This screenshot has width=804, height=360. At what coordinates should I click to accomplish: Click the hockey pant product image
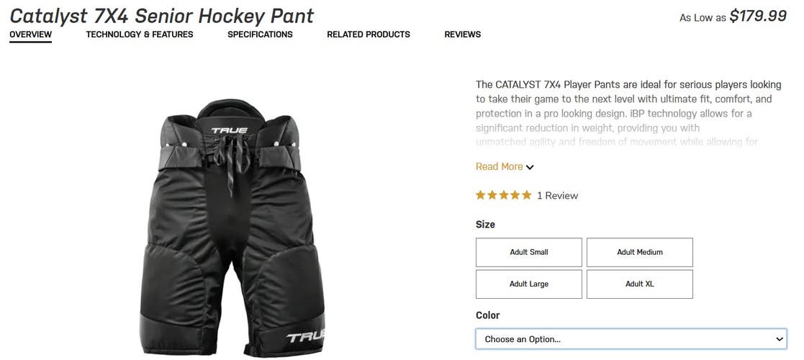243,230
